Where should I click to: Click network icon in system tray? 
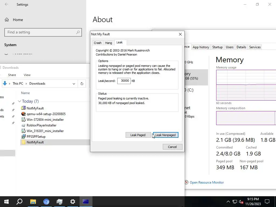click(x=235, y=202)
